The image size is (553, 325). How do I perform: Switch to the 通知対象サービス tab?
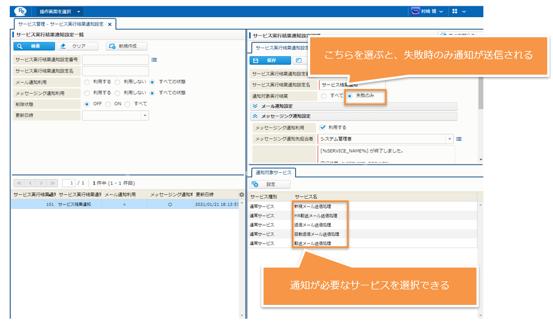click(272, 172)
